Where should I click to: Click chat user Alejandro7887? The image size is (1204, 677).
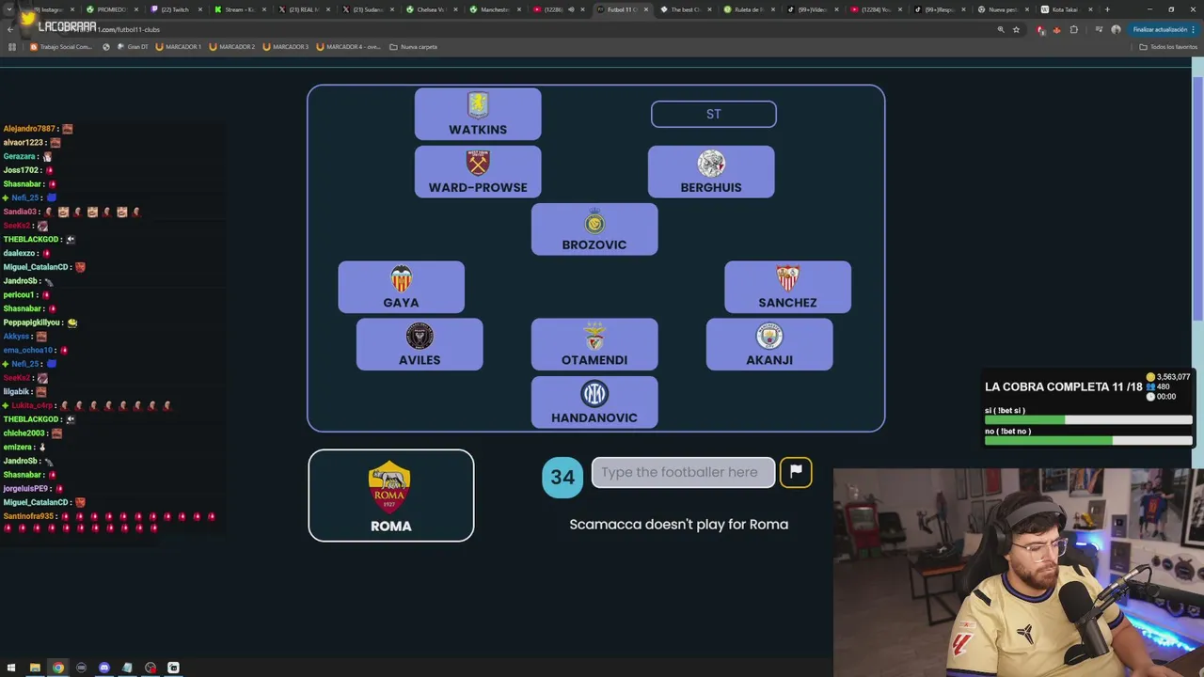29,129
